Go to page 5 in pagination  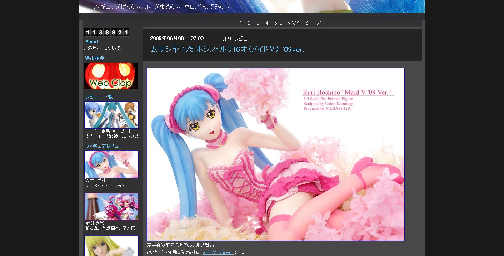pyautogui.click(x=276, y=23)
